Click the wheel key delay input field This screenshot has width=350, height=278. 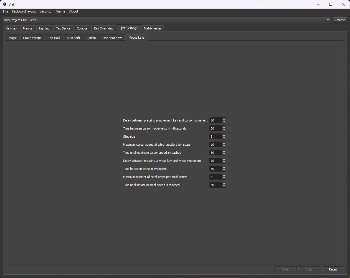click(216, 161)
